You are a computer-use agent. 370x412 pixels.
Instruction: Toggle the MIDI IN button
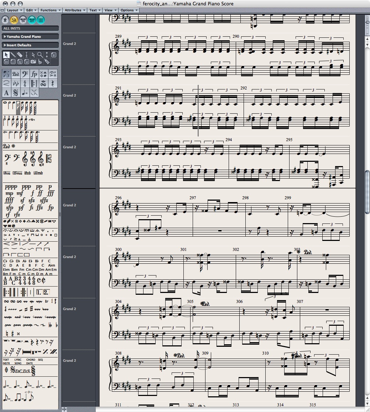point(23,20)
